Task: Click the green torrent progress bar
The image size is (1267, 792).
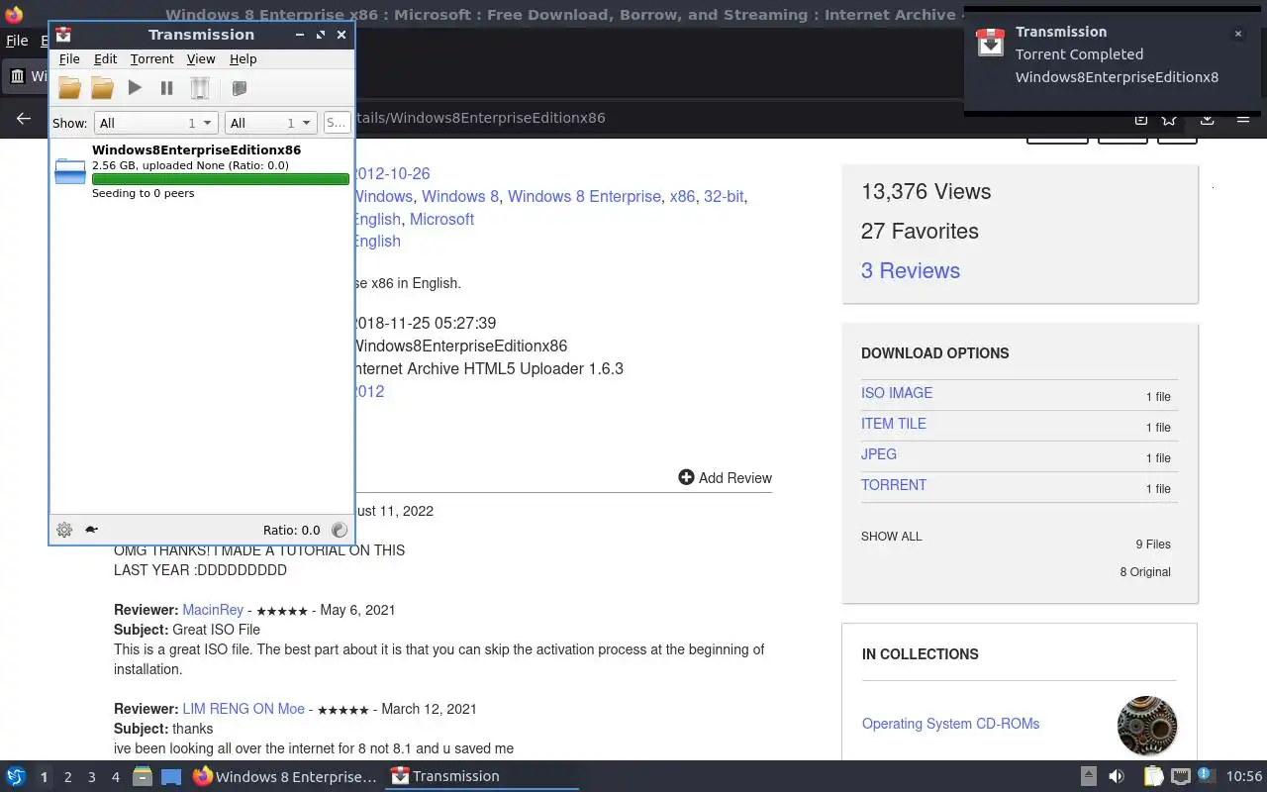Action: [x=221, y=179]
